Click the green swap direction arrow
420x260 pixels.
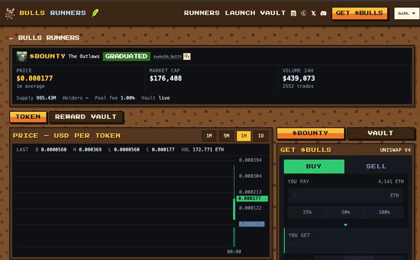(345, 225)
